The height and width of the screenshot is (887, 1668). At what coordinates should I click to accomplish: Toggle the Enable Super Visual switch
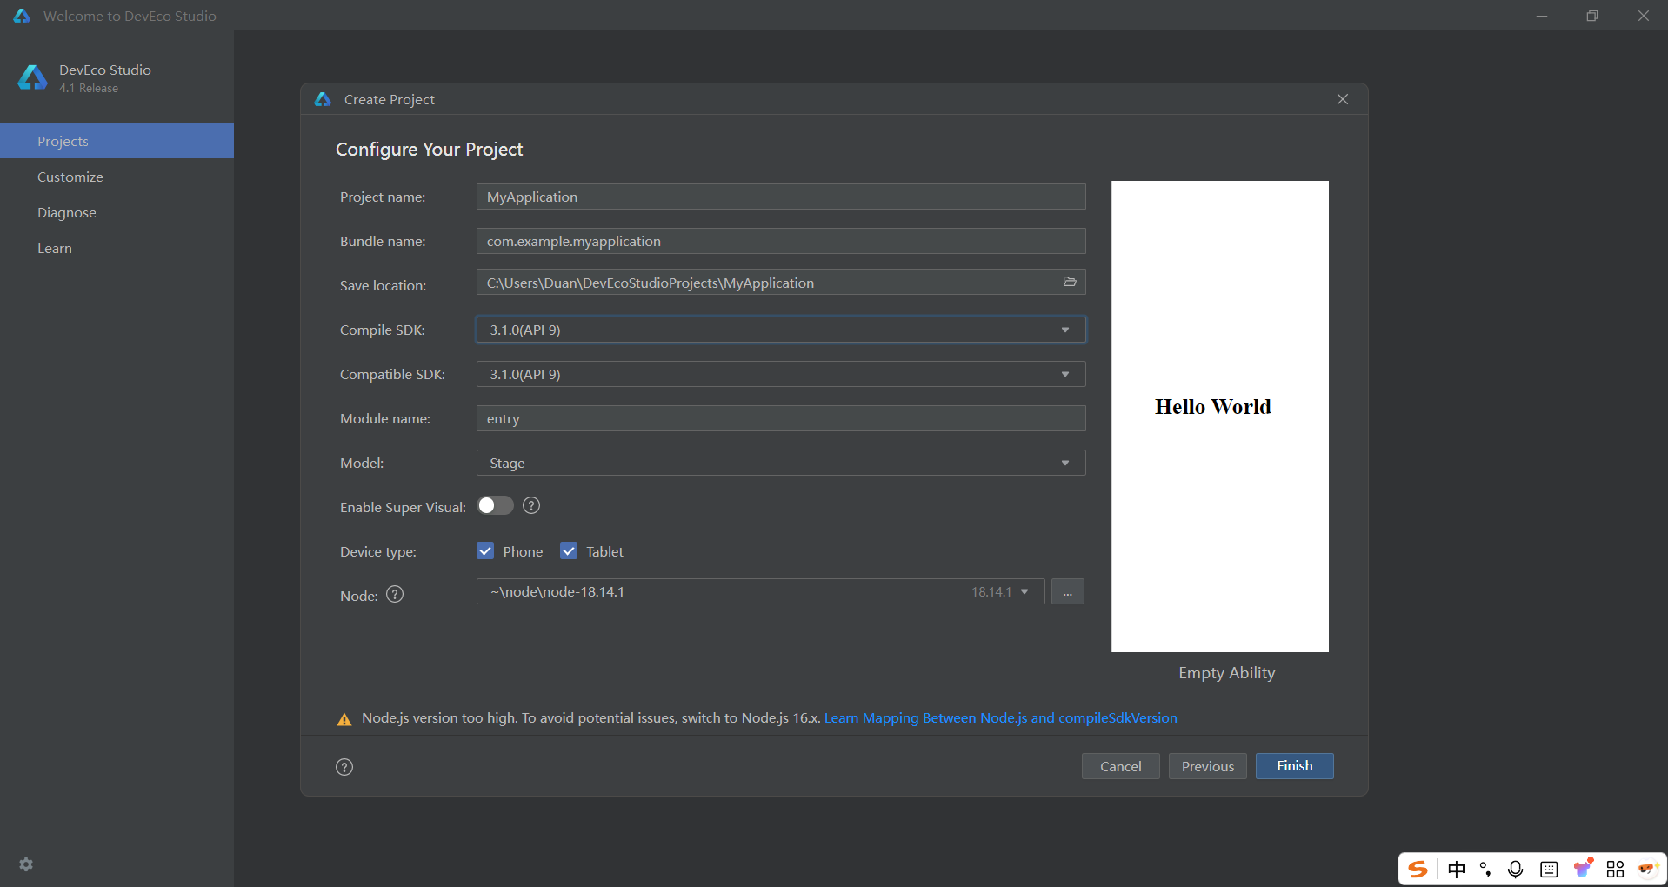coord(495,506)
